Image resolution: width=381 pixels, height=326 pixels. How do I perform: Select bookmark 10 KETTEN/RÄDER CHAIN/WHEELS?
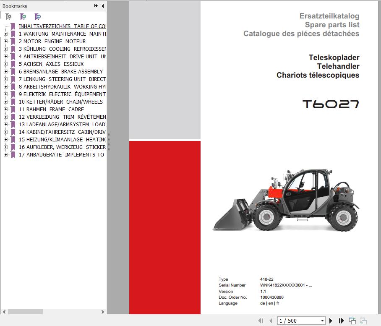pyautogui.click(x=61, y=102)
